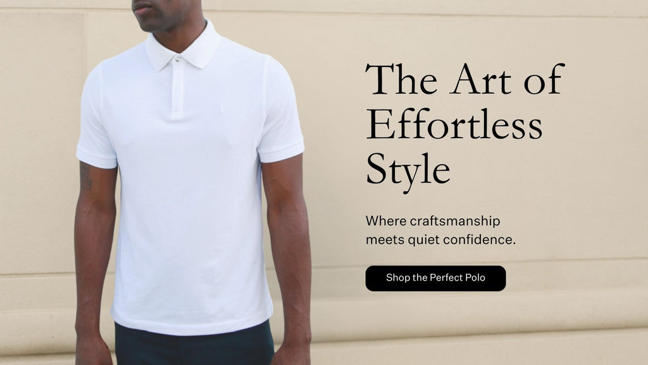
Task: Select the word "Effortless" in the headline
Action: (x=454, y=124)
